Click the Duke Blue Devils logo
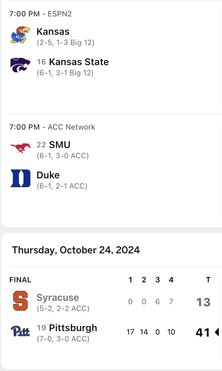The image size is (222, 371). pyautogui.click(x=20, y=178)
